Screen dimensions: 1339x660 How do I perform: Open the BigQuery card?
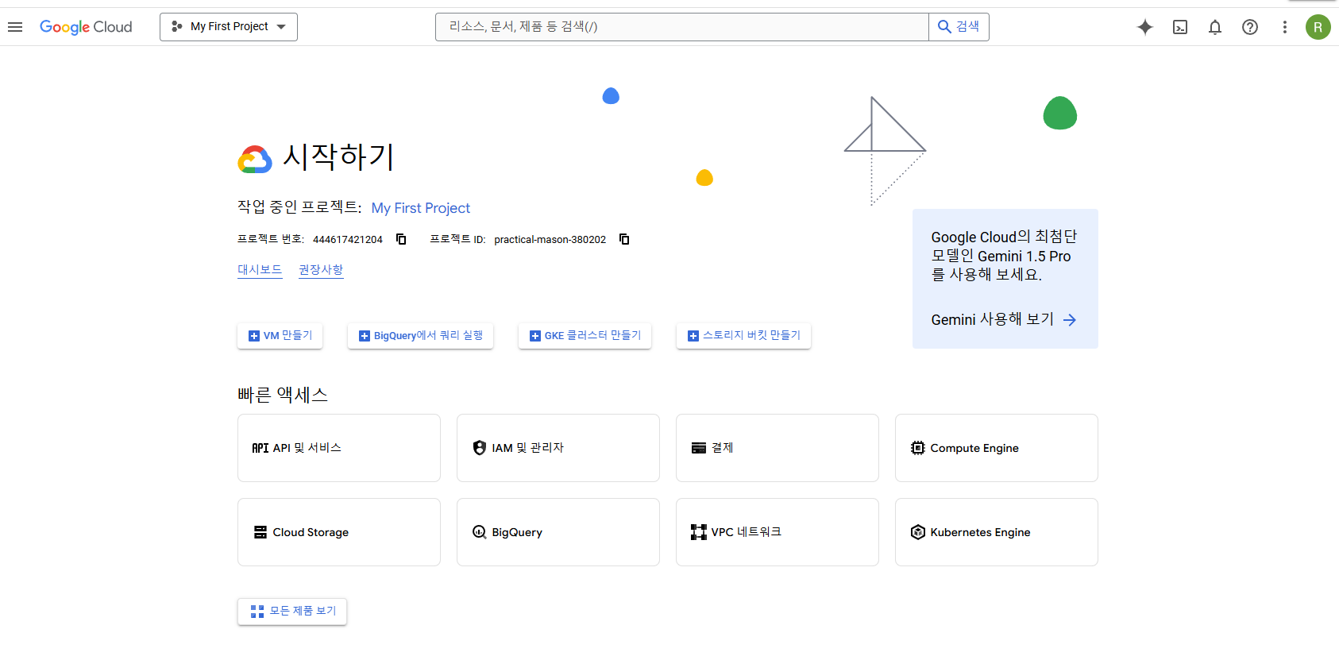point(558,532)
